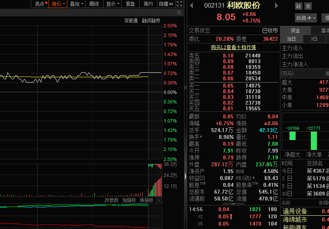Click the 金额 value 42.13亿

tap(269, 130)
